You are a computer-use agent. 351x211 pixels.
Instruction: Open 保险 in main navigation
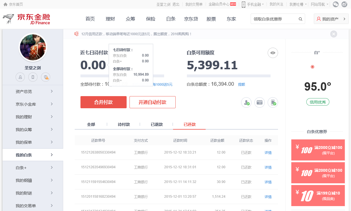151,19
